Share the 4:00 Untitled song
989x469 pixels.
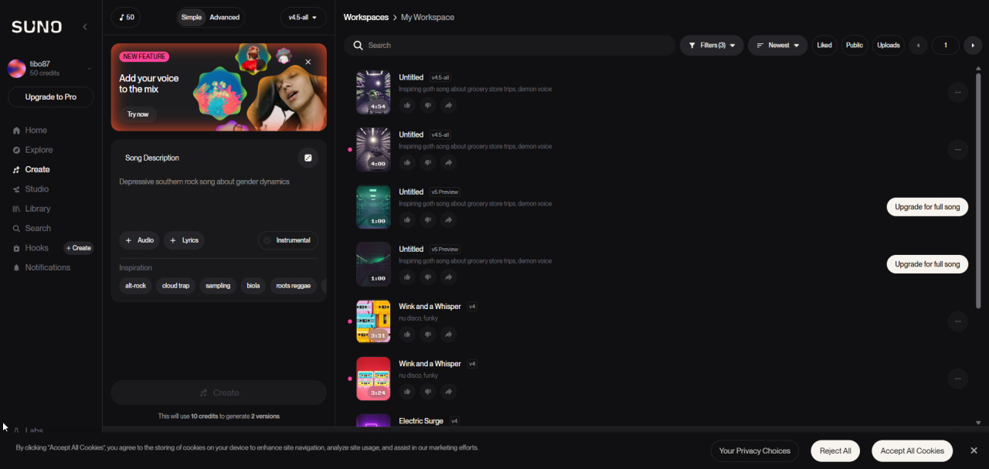[x=448, y=163]
